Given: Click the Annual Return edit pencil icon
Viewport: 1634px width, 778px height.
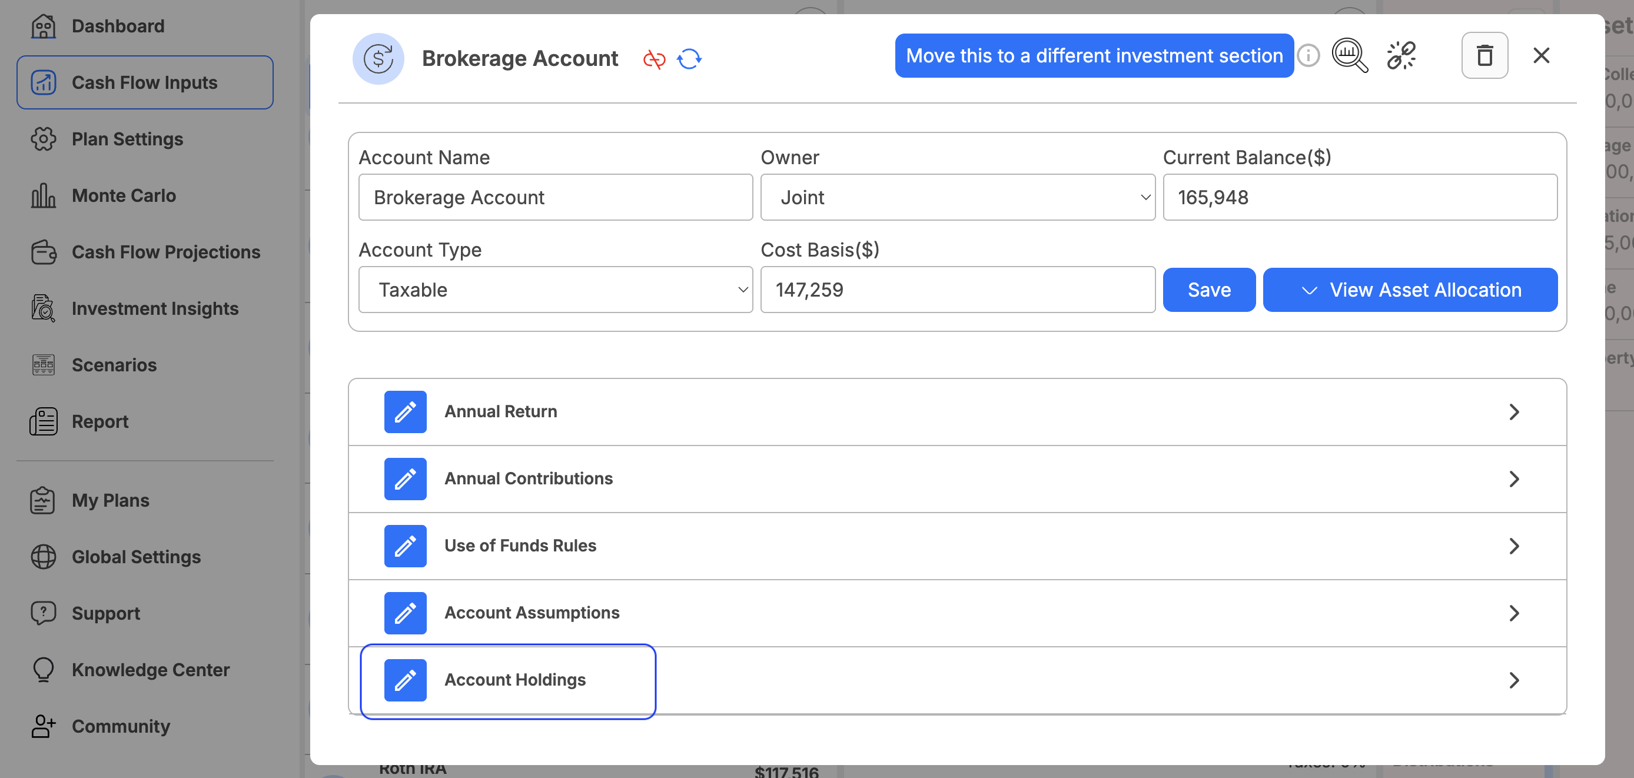Looking at the screenshot, I should [406, 411].
